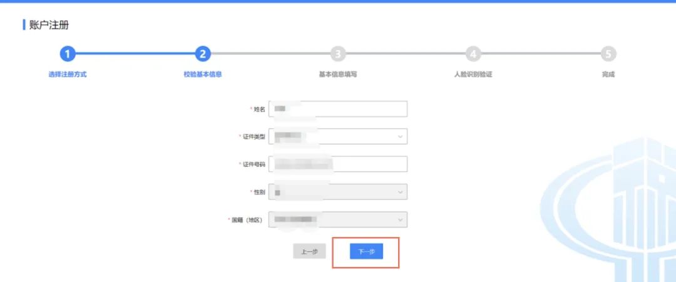676x282 pixels.
Task: Click the 完成 step label
Action: pos(608,74)
